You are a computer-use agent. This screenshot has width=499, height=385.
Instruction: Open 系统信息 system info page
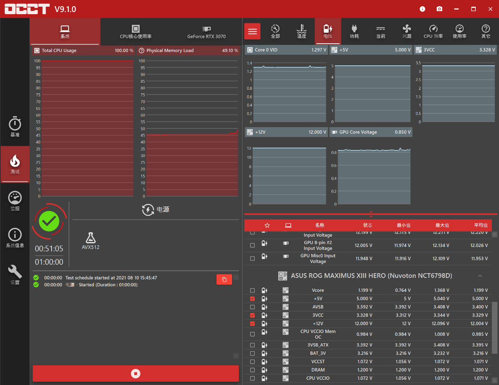tap(15, 238)
